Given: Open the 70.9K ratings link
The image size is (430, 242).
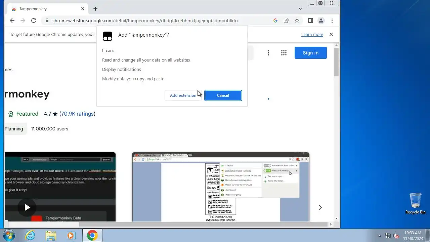Looking at the screenshot, I should click(x=77, y=114).
